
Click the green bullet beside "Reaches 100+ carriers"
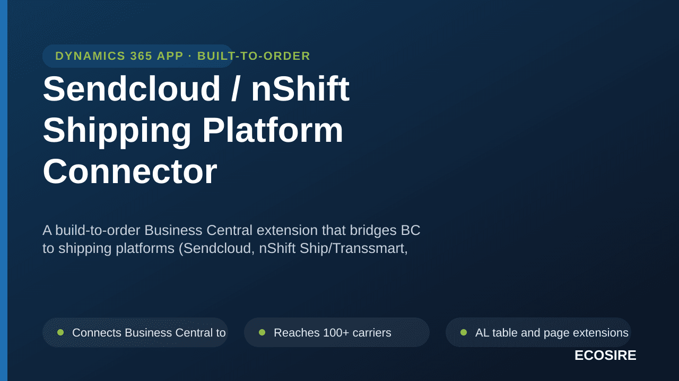tap(262, 332)
